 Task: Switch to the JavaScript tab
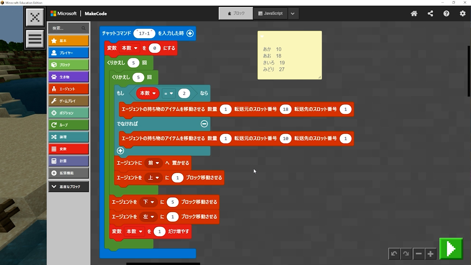[270, 14]
